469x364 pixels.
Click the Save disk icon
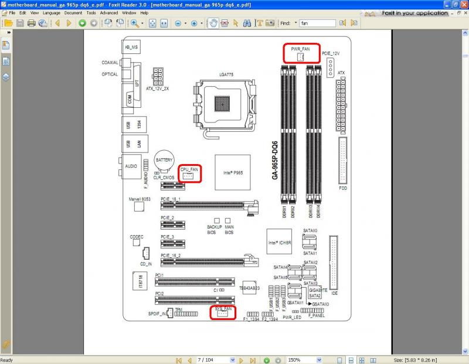(20, 23)
